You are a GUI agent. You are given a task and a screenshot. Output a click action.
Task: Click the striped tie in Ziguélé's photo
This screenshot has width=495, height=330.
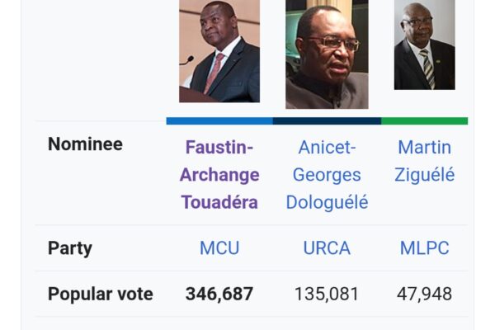coord(427,68)
